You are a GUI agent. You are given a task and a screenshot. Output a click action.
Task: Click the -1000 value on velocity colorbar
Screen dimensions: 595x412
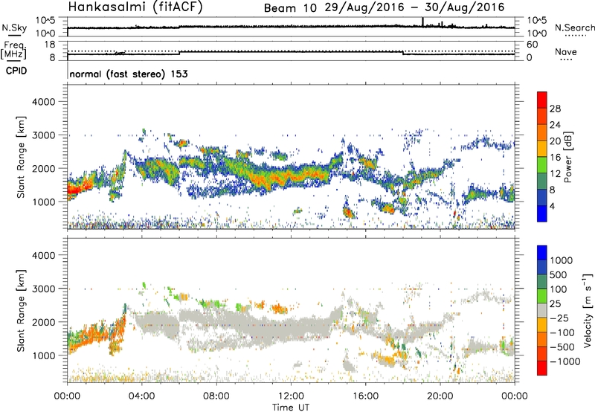[x=565, y=361]
